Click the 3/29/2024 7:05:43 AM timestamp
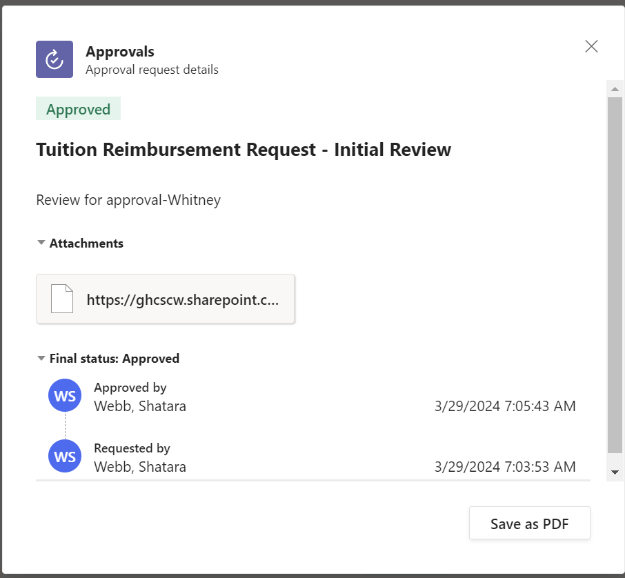Viewport: 625px width, 578px height. pyautogui.click(x=505, y=406)
